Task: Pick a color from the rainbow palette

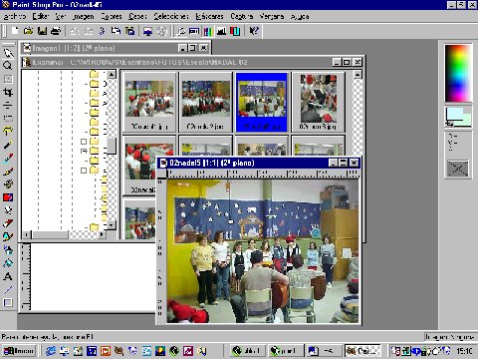Action: click(458, 73)
